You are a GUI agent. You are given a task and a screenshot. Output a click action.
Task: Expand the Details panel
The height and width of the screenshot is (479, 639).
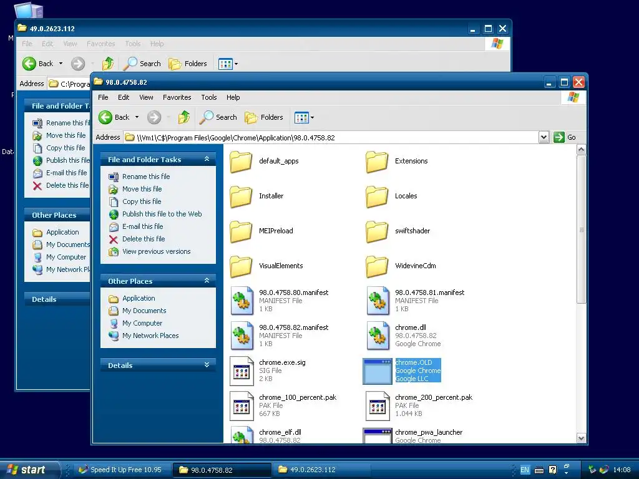tap(207, 365)
